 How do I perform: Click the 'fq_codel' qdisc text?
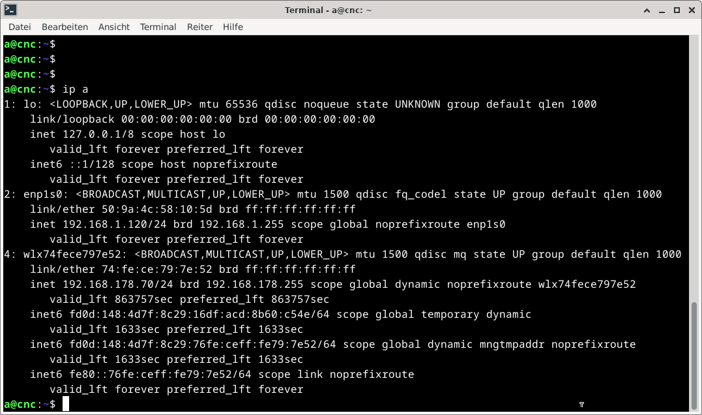click(421, 194)
